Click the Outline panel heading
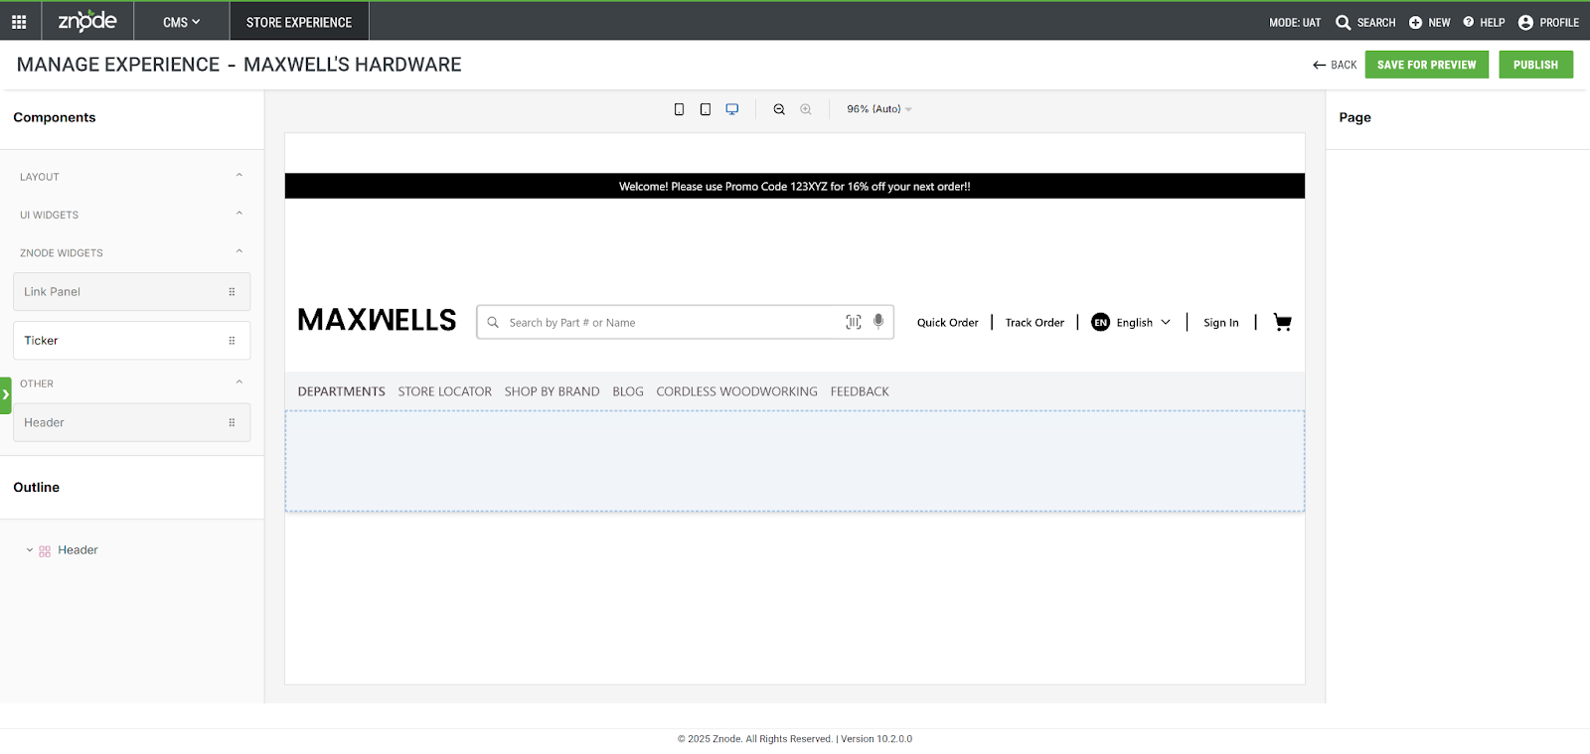This screenshot has width=1590, height=754. pos(37,487)
